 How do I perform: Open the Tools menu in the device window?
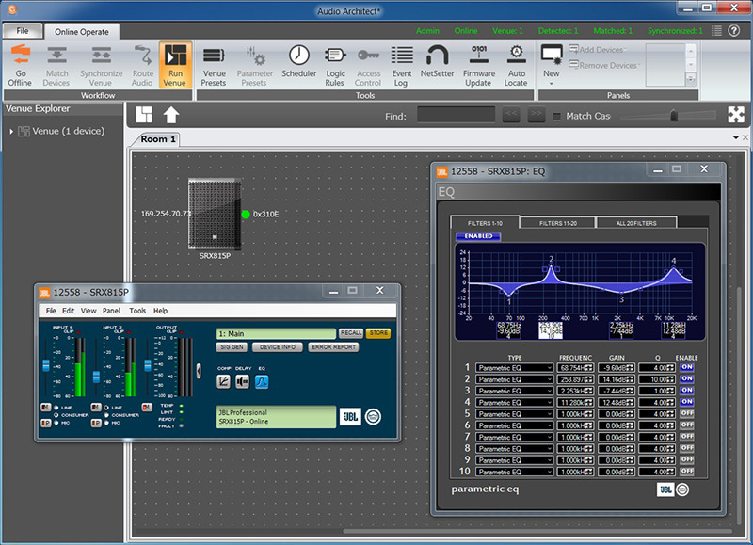point(137,311)
